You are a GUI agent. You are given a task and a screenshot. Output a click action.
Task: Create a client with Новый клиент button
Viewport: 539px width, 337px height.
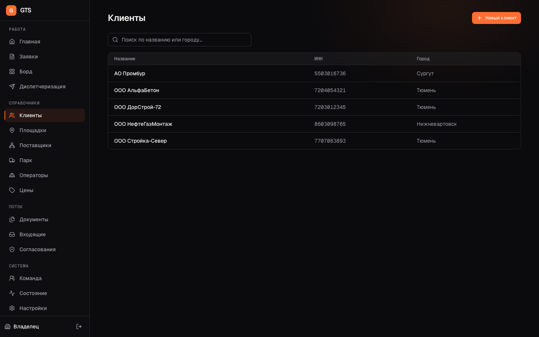click(x=496, y=18)
